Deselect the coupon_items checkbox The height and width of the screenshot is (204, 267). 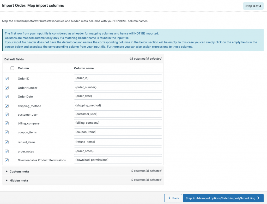[x=7, y=132]
